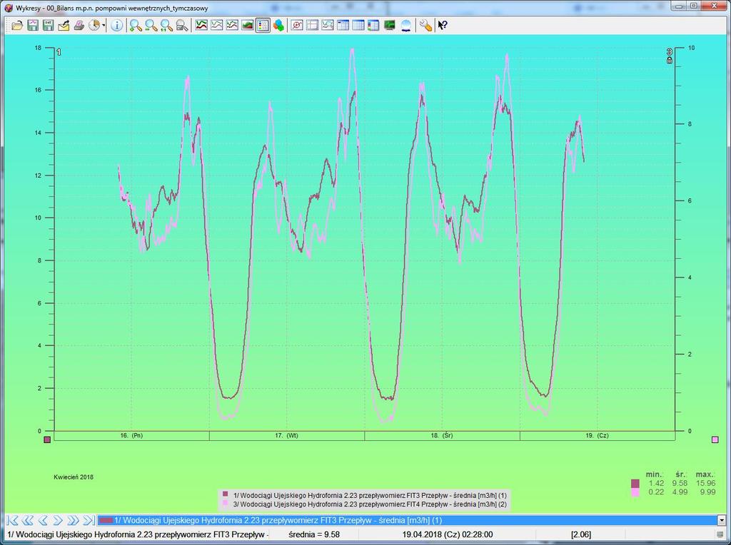Viewport: 731px width, 545px height.
Task: Click 'średnia = 9.58' in status bar
Action: pos(314,535)
